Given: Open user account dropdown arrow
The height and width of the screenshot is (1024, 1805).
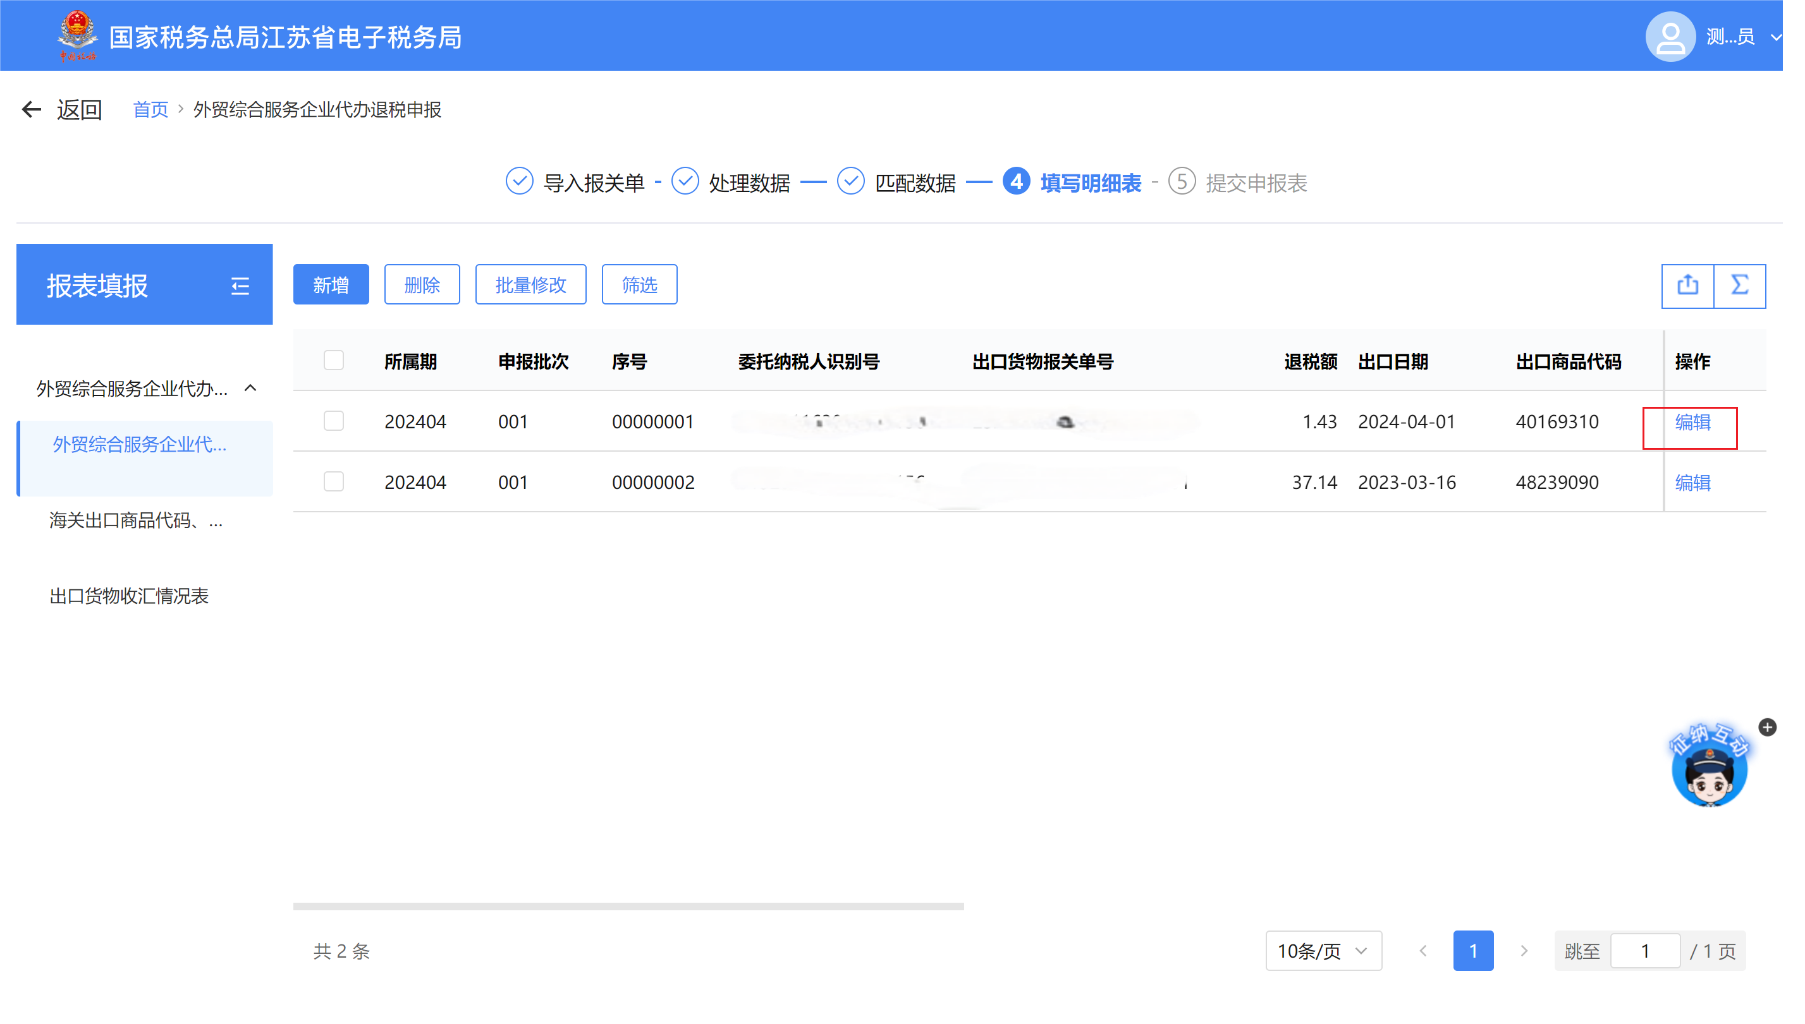Looking at the screenshot, I should [x=1775, y=37].
